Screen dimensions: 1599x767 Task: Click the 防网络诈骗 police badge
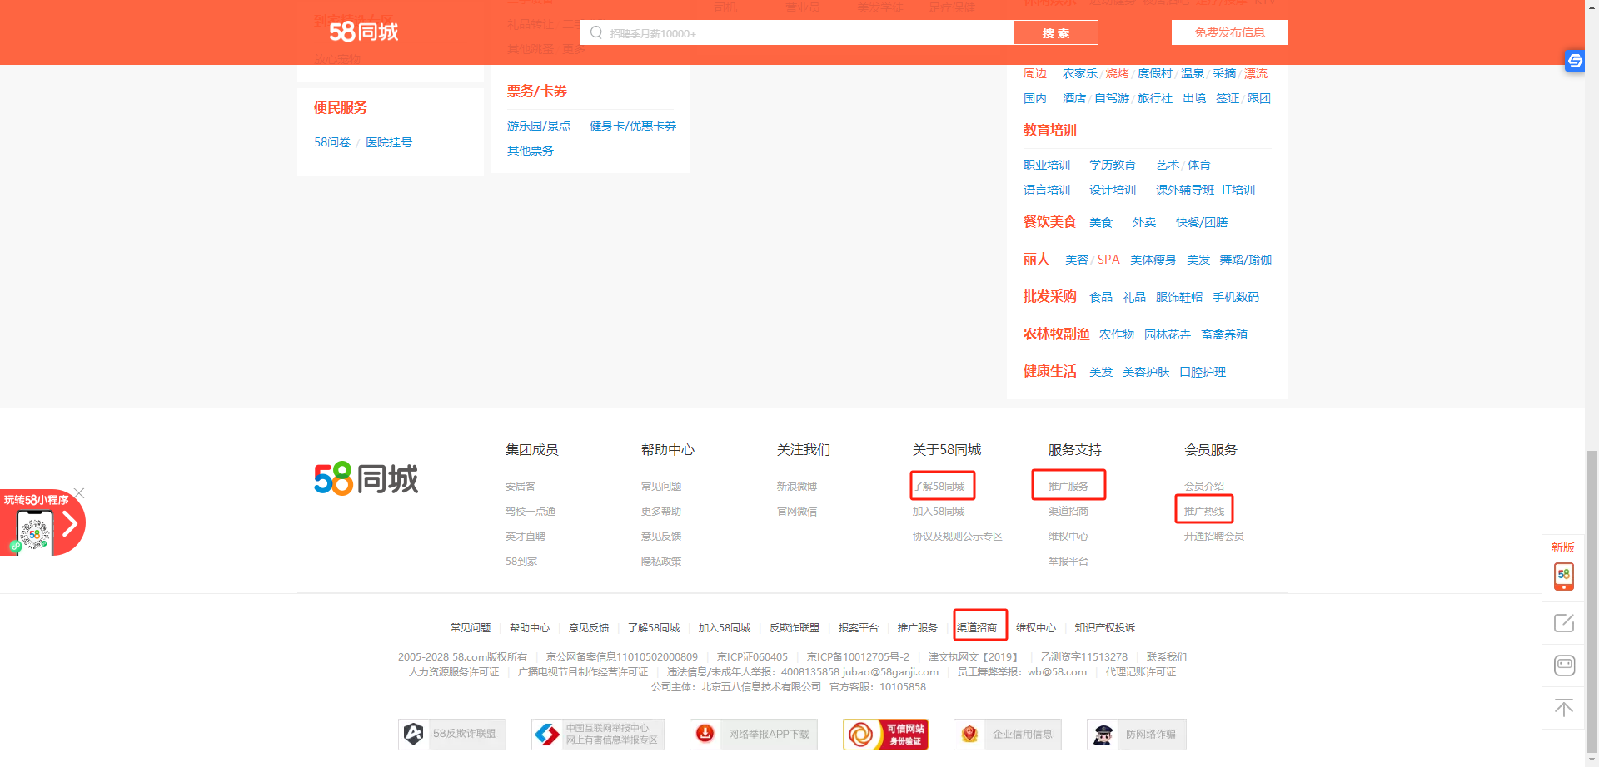click(x=1135, y=734)
